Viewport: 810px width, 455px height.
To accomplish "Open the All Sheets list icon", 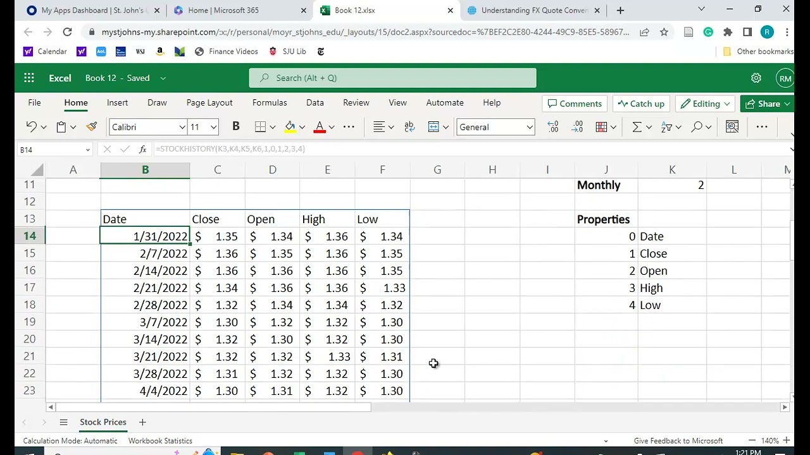I will click(63, 422).
